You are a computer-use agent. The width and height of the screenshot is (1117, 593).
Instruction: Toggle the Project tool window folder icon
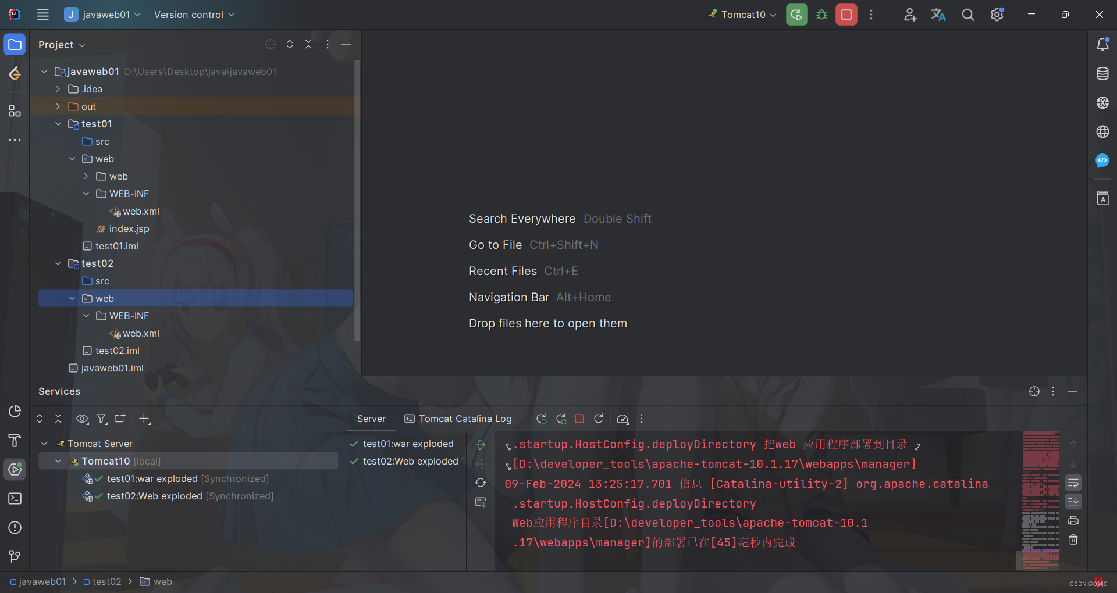15,44
